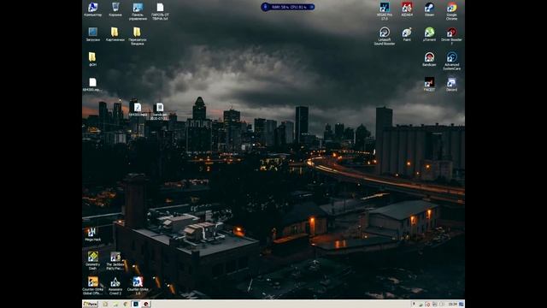Launch Letasoft Sound Booster shortcut

tap(385, 36)
